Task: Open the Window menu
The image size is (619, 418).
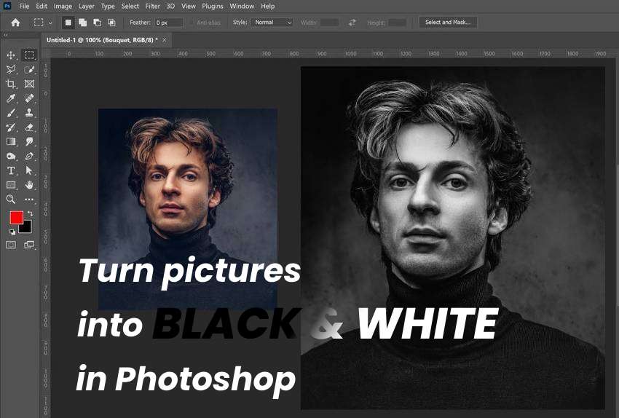Action: 242,7
